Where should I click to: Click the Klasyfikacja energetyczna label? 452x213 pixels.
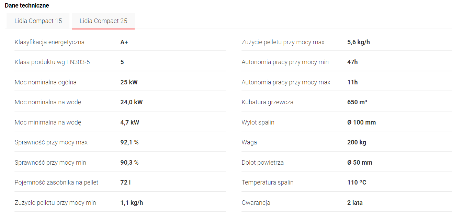coord(49,42)
